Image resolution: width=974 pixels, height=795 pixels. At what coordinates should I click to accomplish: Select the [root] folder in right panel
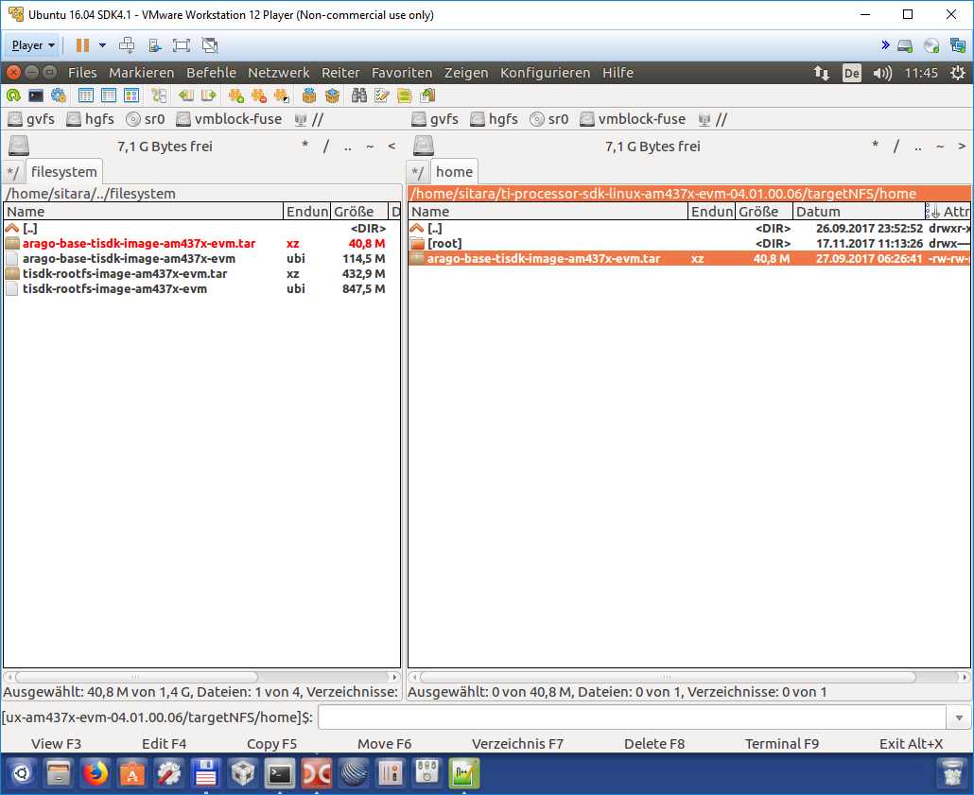688,244
